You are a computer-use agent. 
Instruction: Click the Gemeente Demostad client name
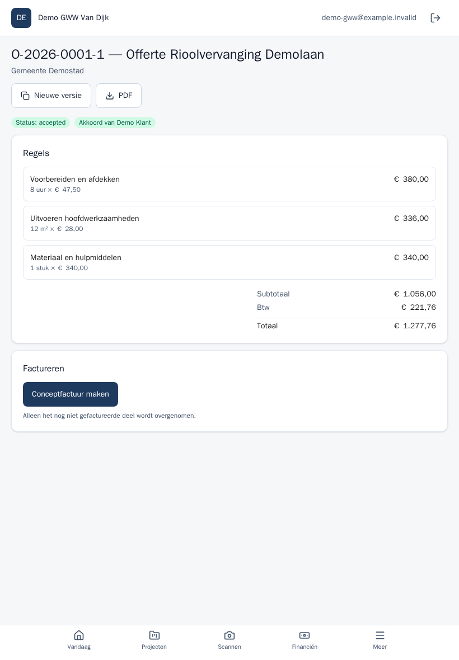click(x=48, y=70)
